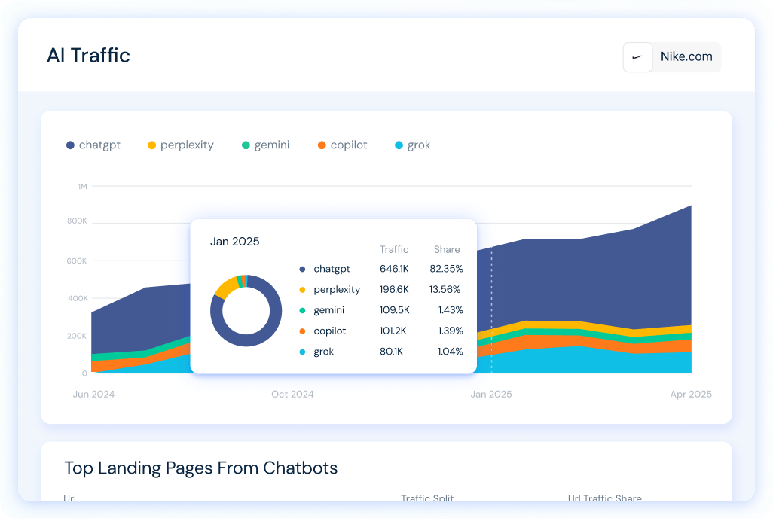Screen dimensions: 773x521
Task: Hide the copilot series in legend
Action: pyautogui.click(x=342, y=145)
